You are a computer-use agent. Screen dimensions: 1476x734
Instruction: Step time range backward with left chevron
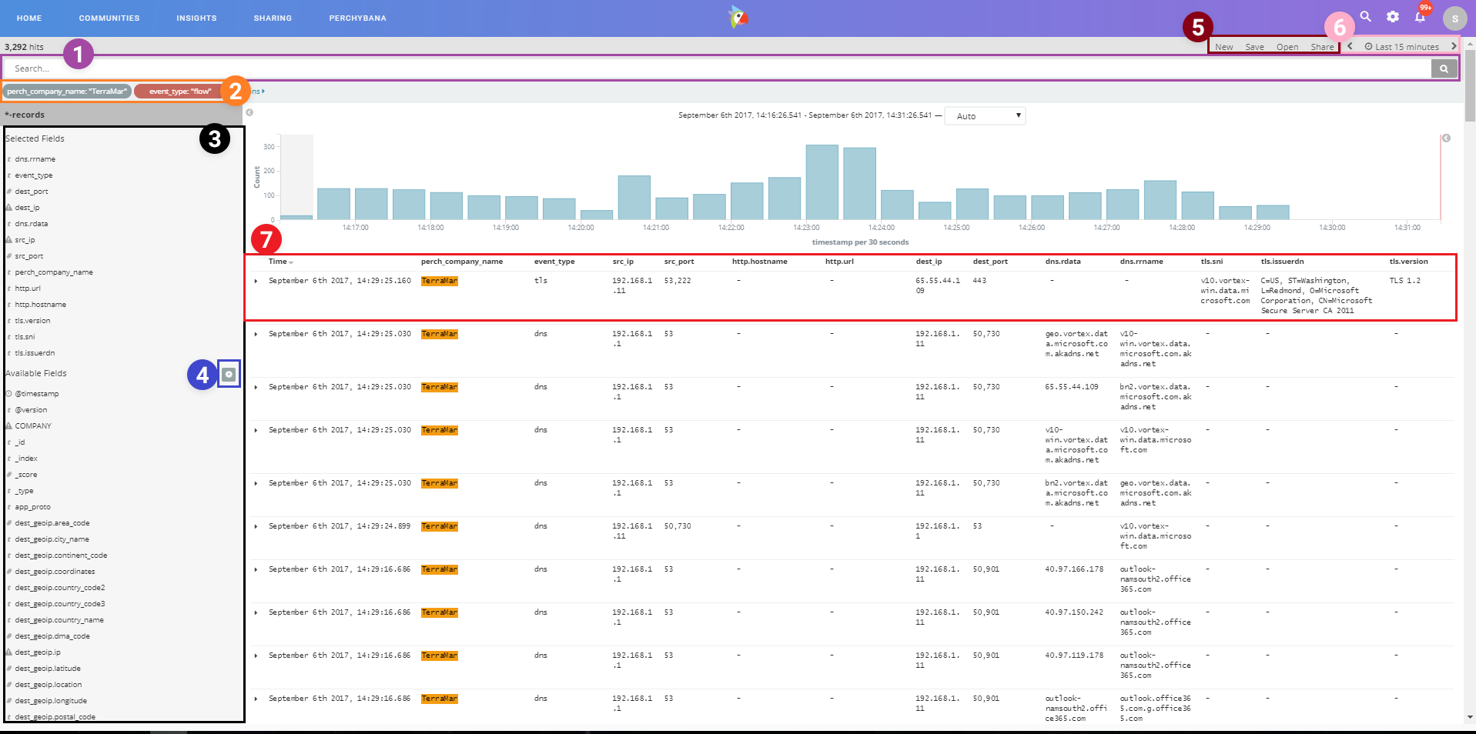click(1350, 46)
